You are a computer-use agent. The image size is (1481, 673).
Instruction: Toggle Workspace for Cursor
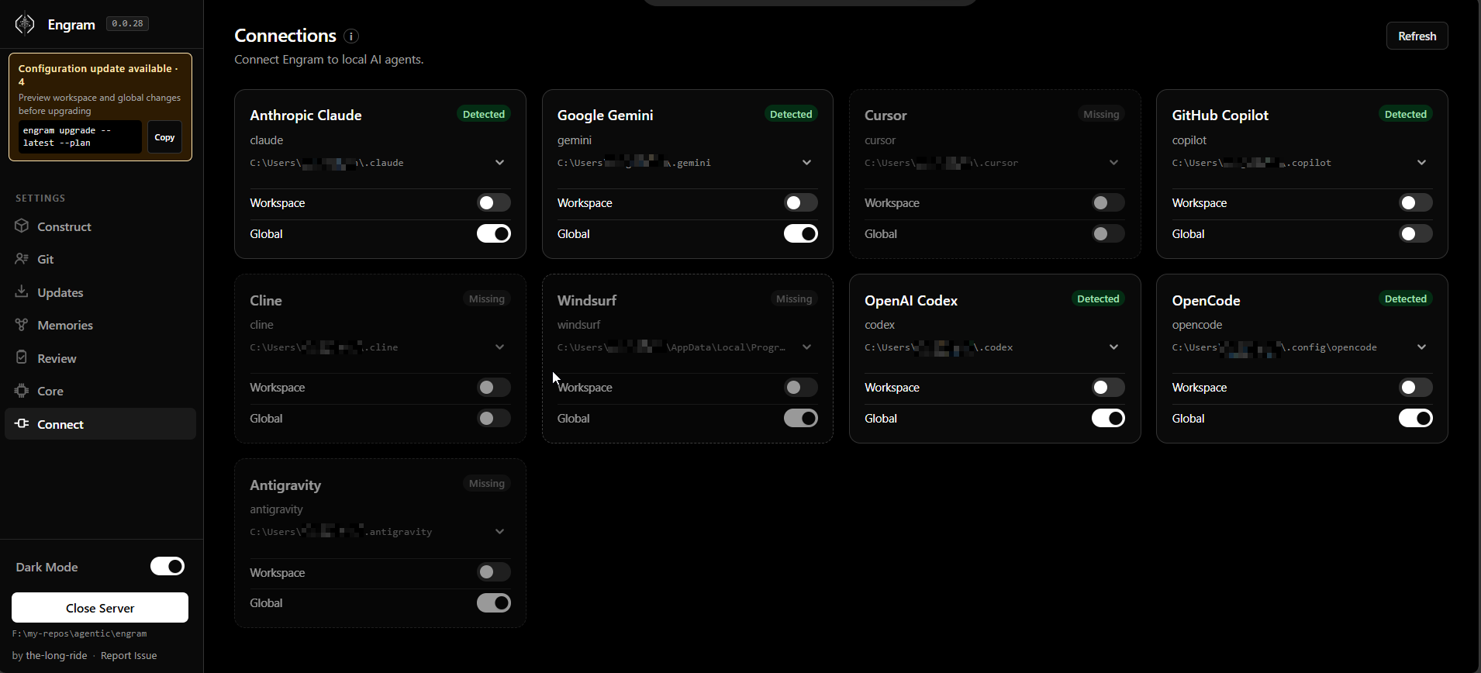(1108, 203)
